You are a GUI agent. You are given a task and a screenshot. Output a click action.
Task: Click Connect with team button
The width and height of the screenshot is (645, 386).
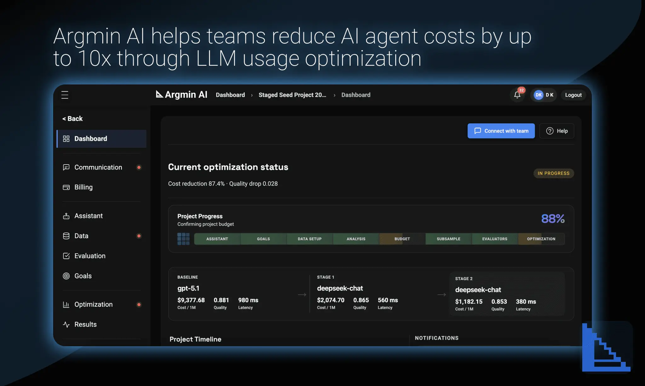point(501,131)
